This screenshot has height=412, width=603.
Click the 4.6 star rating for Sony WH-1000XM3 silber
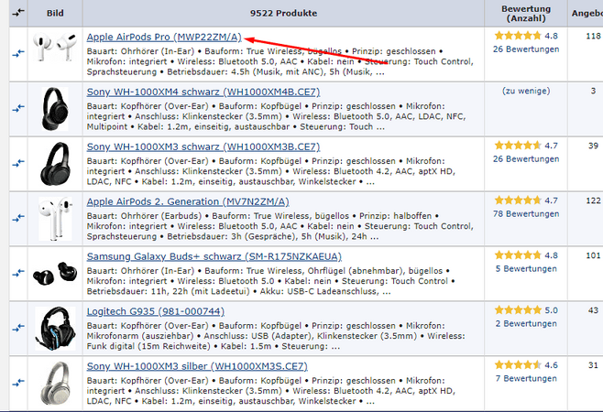tap(526, 365)
